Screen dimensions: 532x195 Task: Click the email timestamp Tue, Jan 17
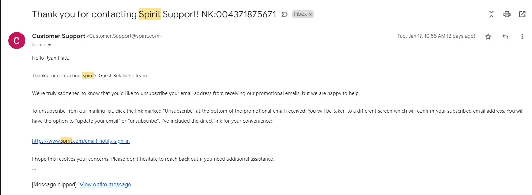pos(436,36)
